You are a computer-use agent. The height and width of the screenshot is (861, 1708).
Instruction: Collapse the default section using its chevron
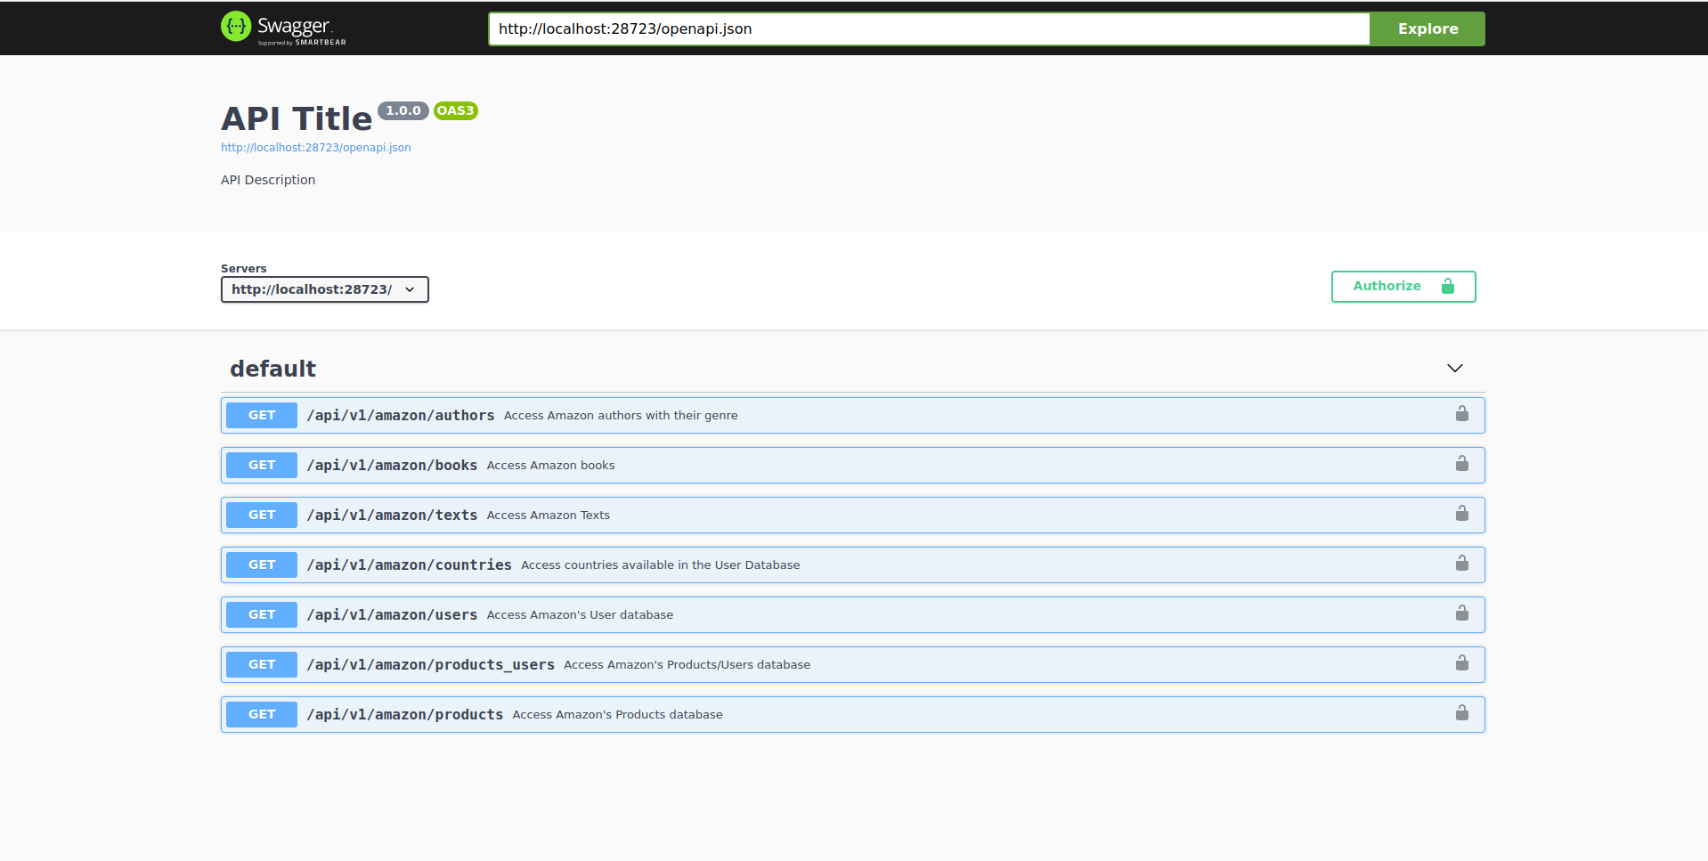[x=1454, y=369]
